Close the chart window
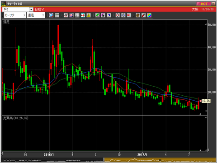The width and height of the screenshot is (217, 163). coord(213,4)
